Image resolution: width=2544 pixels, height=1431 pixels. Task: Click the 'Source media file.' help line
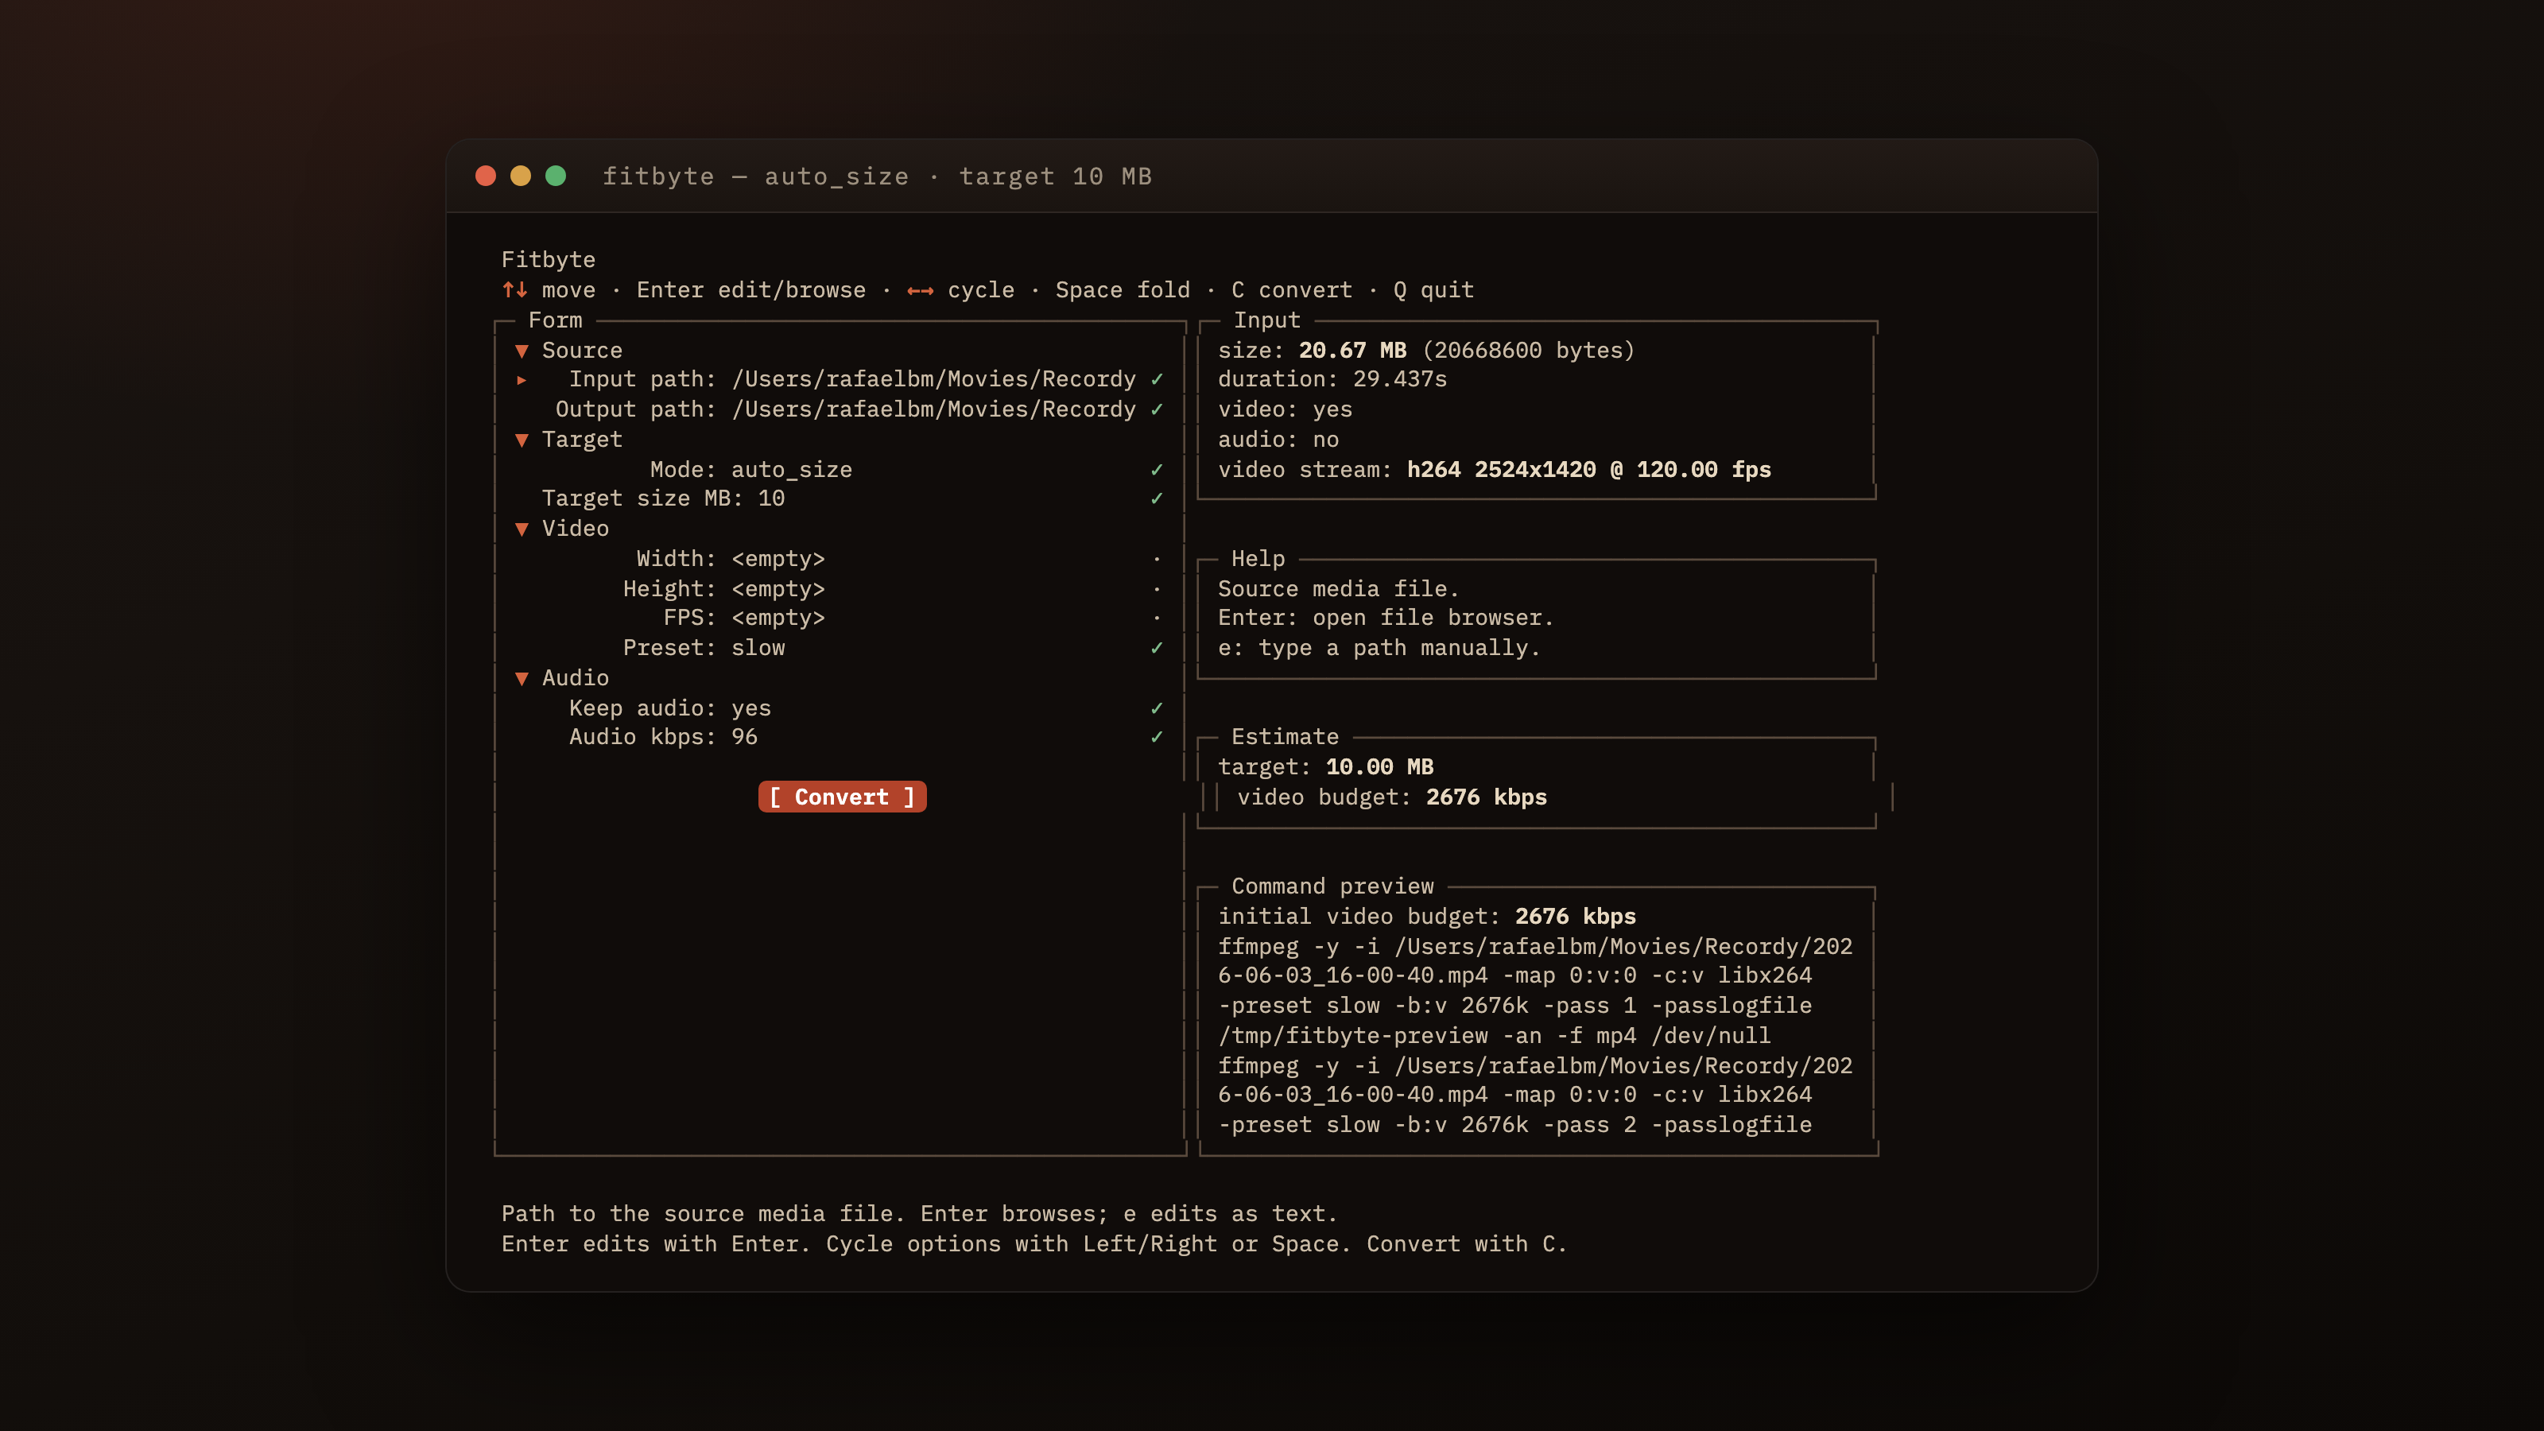click(x=1338, y=588)
